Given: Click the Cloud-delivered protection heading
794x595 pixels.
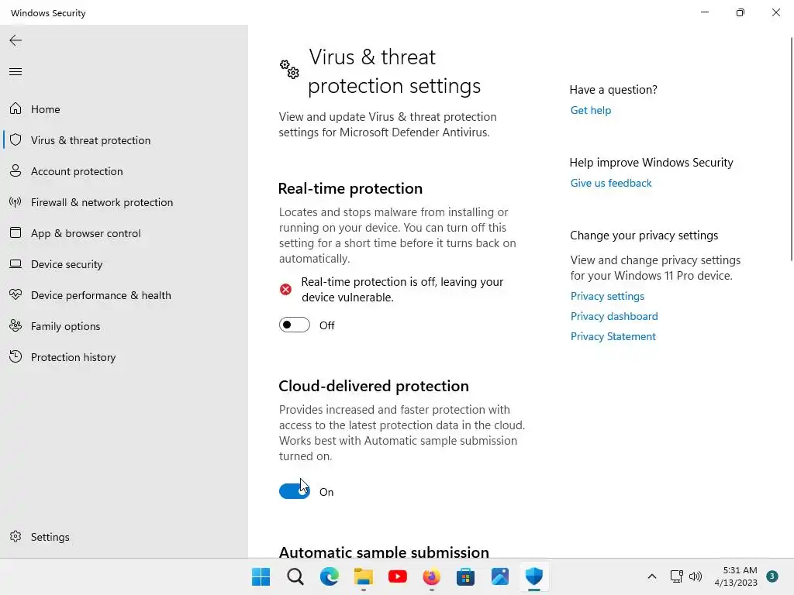Looking at the screenshot, I should 374,386.
